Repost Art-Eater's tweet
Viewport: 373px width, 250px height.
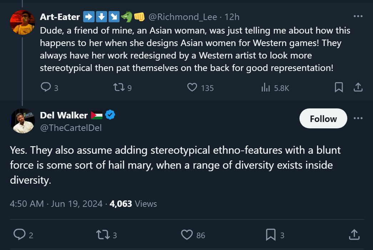coord(118,87)
